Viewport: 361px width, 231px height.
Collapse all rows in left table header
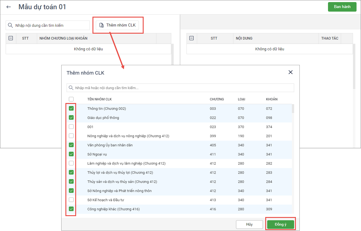point(11,38)
